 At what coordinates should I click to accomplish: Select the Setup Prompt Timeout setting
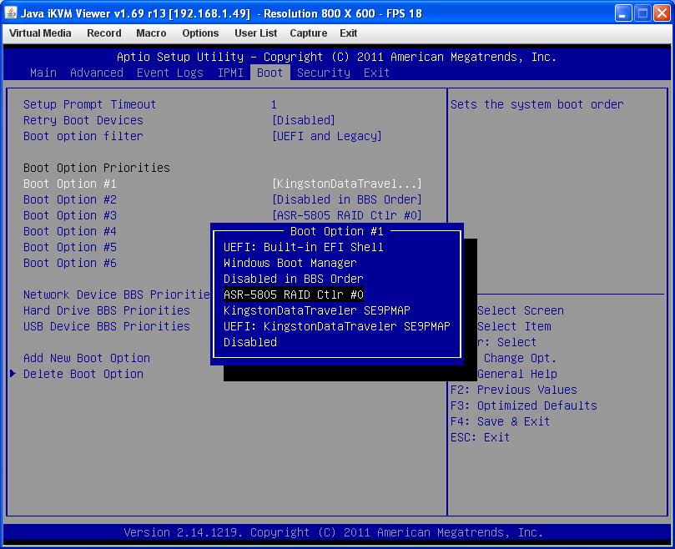[x=89, y=104]
